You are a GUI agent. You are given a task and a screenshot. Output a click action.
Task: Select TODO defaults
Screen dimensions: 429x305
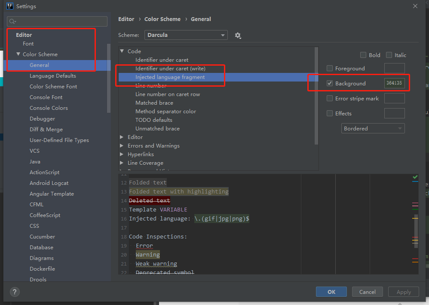coord(154,120)
